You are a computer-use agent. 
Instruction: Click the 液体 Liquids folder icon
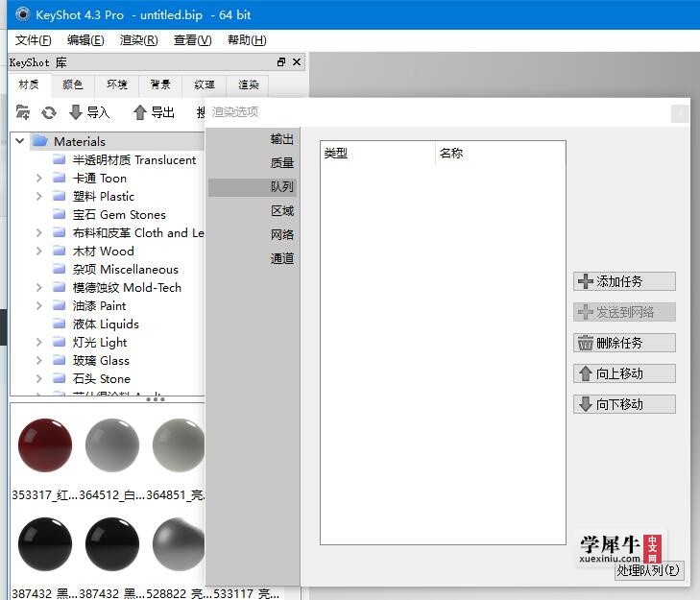59,324
